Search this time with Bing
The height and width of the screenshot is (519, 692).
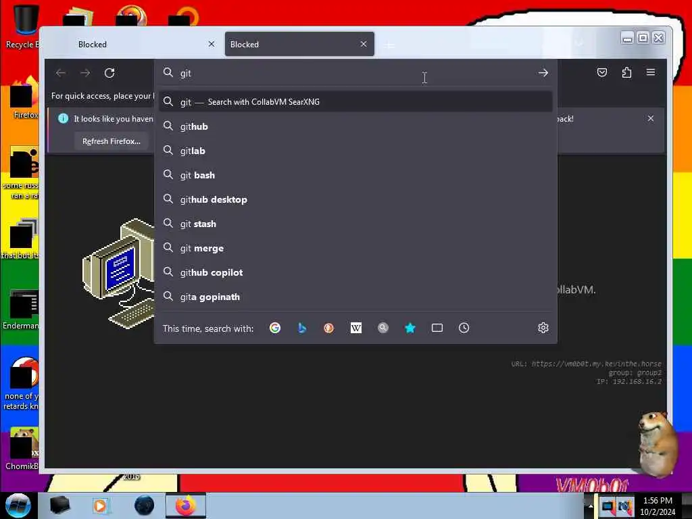(302, 328)
